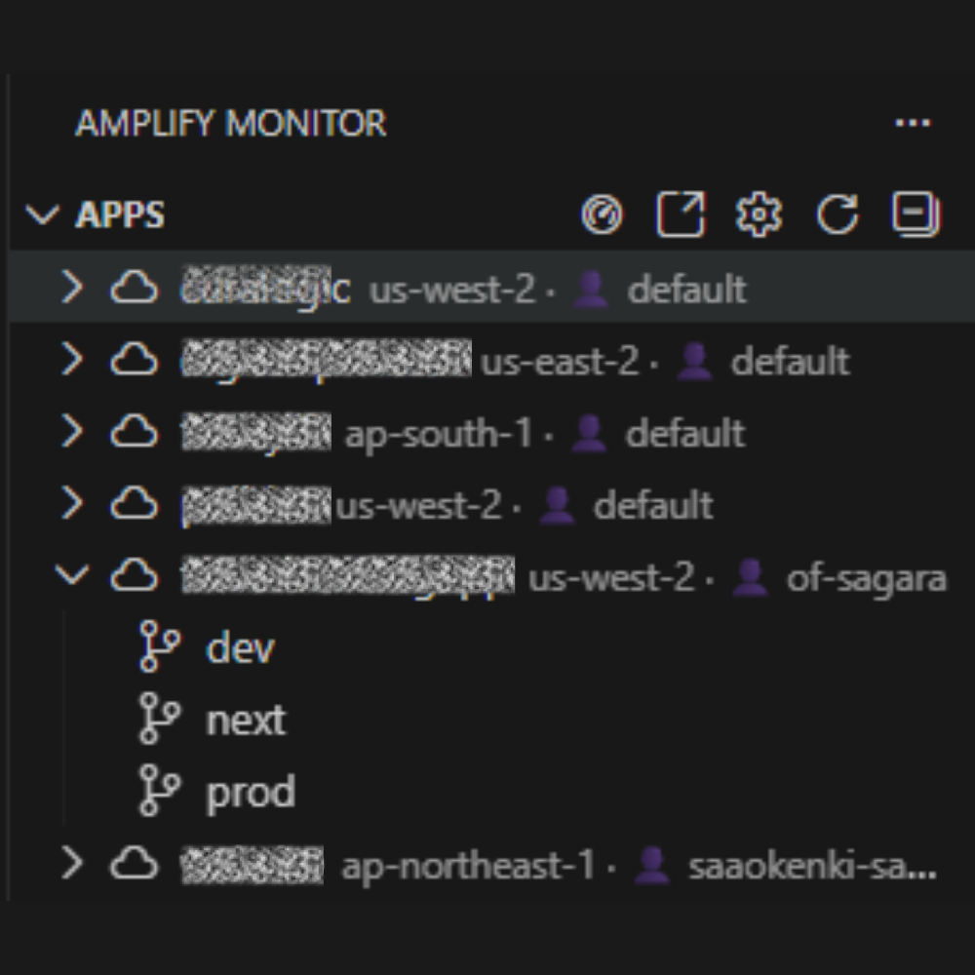
Task: Select the dev branch
Action: tap(239, 647)
